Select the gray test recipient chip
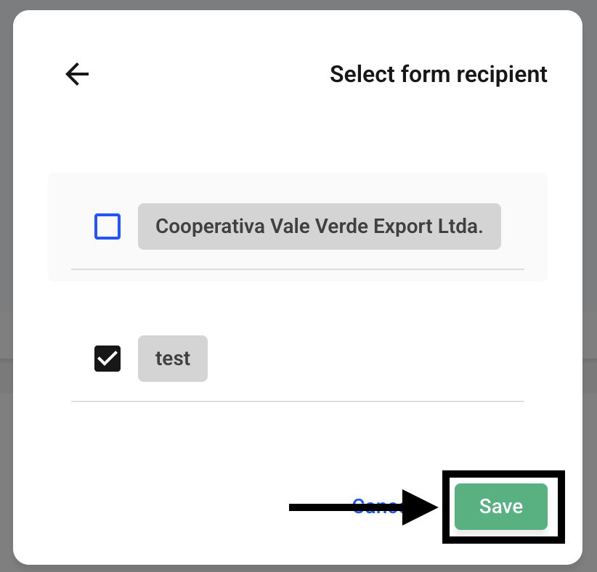597x572 pixels. coord(173,359)
